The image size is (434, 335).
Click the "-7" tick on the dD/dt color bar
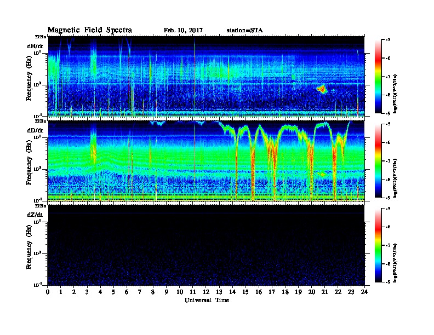[387, 161]
